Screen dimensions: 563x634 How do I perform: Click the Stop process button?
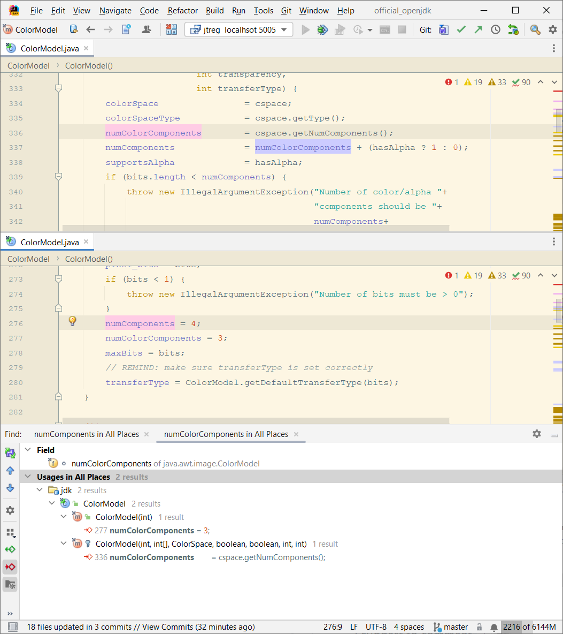(402, 29)
